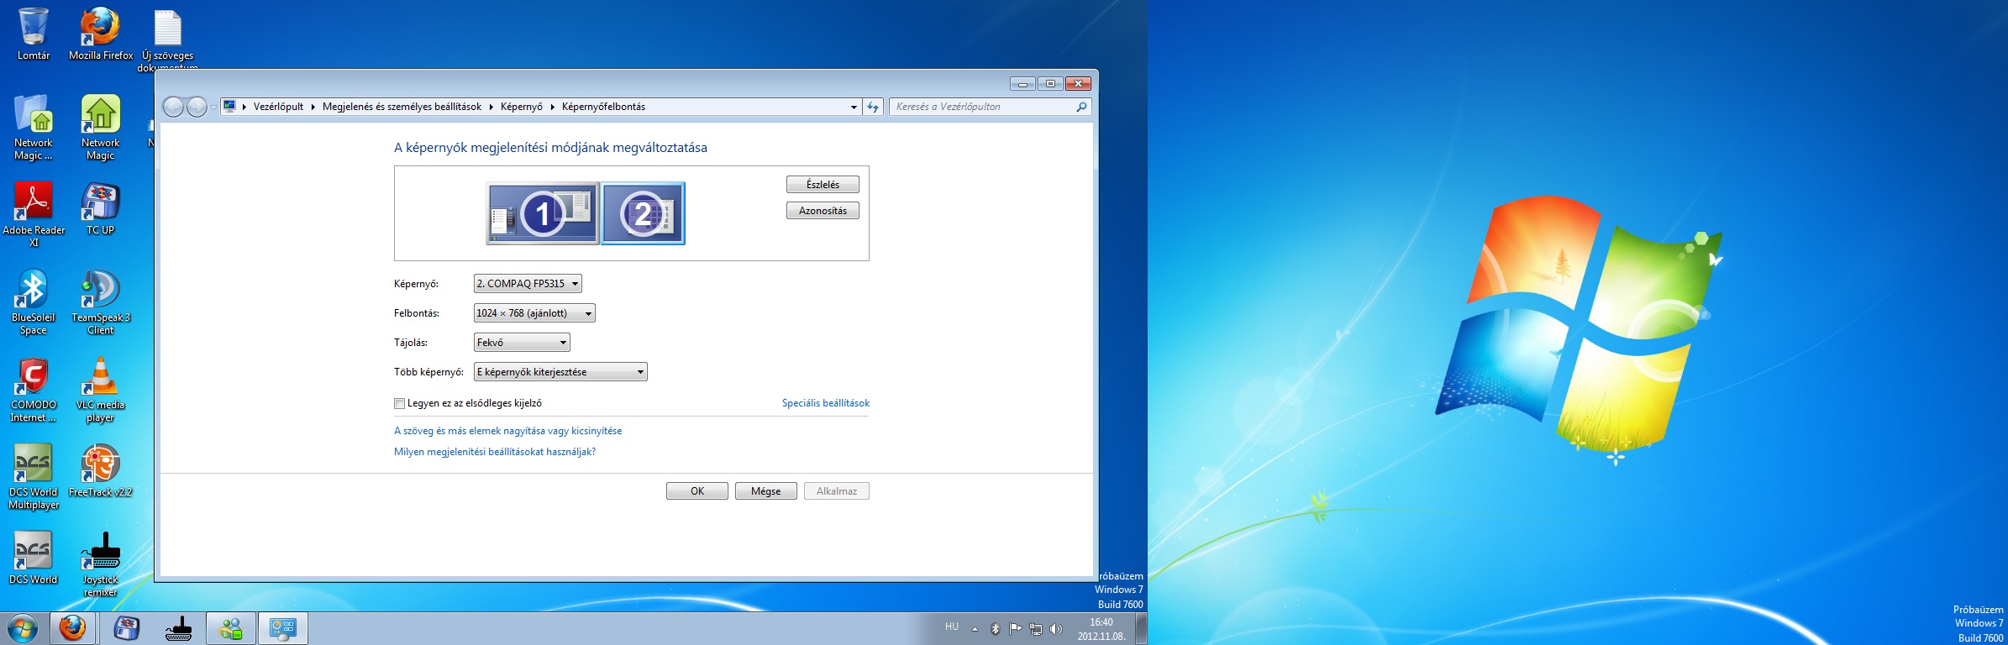The width and height of the screenshot is (2008, 645).
Task: Go back with the navigation arrow
Action: click(173, 107)
